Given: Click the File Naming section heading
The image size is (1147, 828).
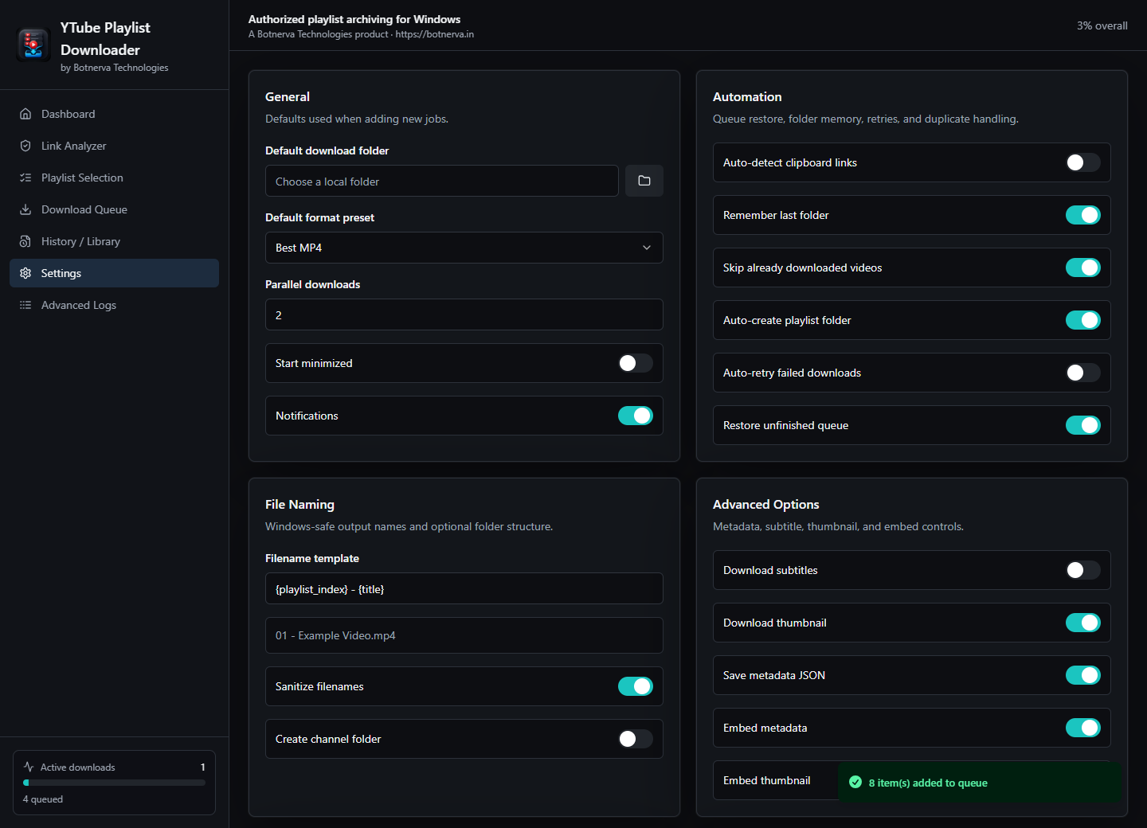Looking at the screenshot, I should point(299,504).
